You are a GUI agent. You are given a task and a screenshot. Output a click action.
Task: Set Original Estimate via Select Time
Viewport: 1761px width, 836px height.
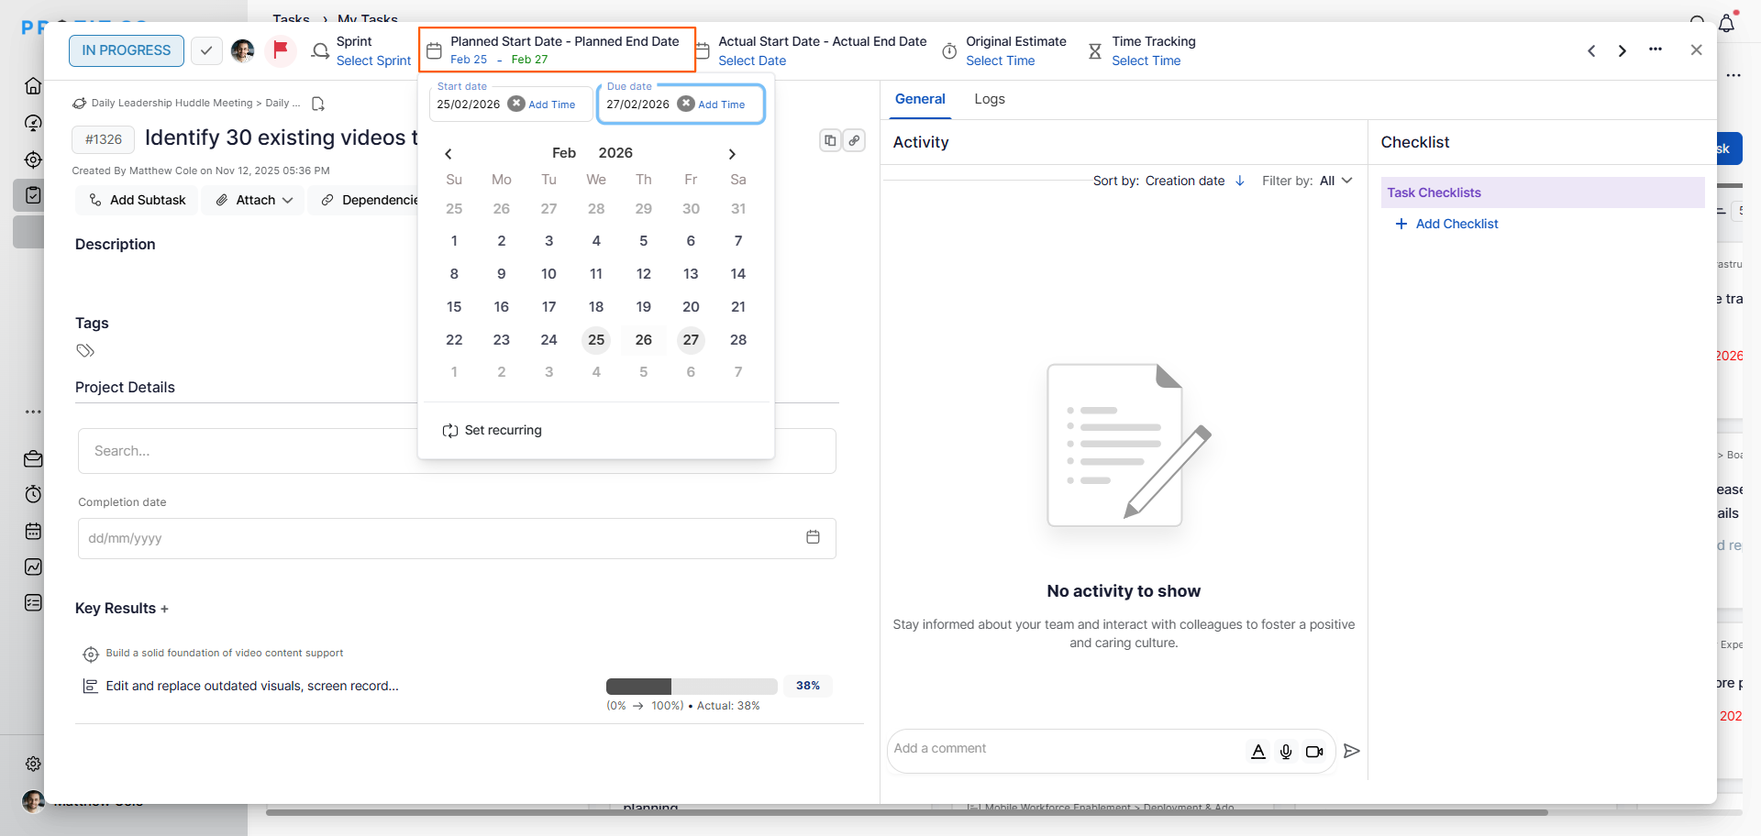(1000, 60)
